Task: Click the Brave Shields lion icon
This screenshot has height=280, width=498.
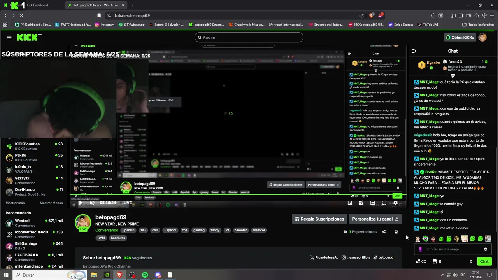Action: [x=372, y=16]
